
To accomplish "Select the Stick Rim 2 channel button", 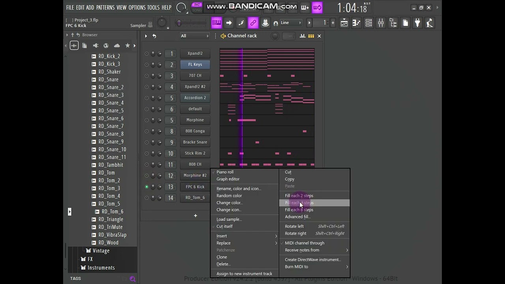I will pos(195,153).
